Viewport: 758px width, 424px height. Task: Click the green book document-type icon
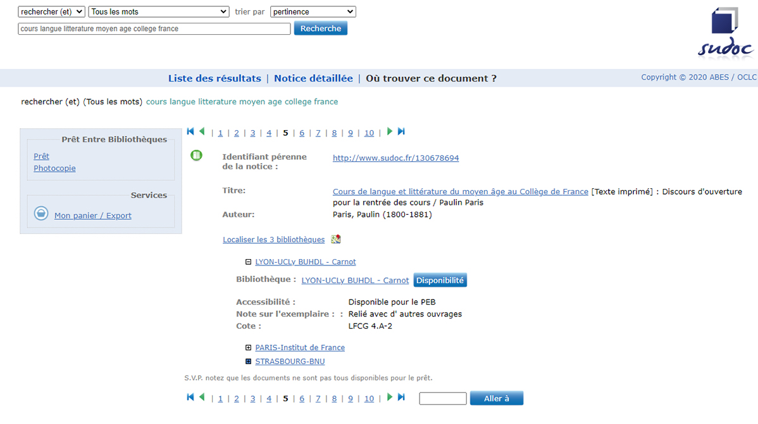coord(196,155)
